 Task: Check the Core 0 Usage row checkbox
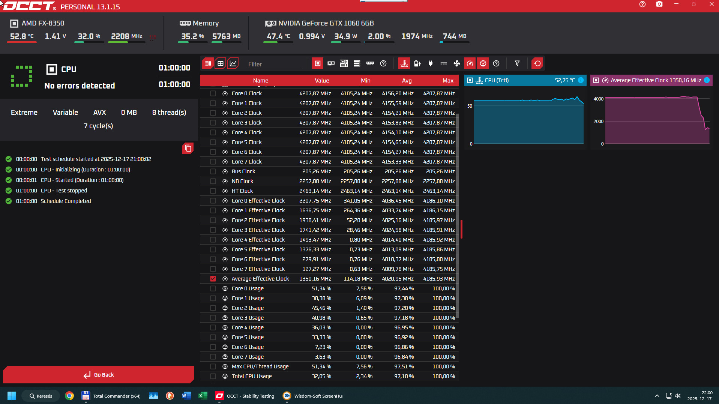(x=213, y=288)
